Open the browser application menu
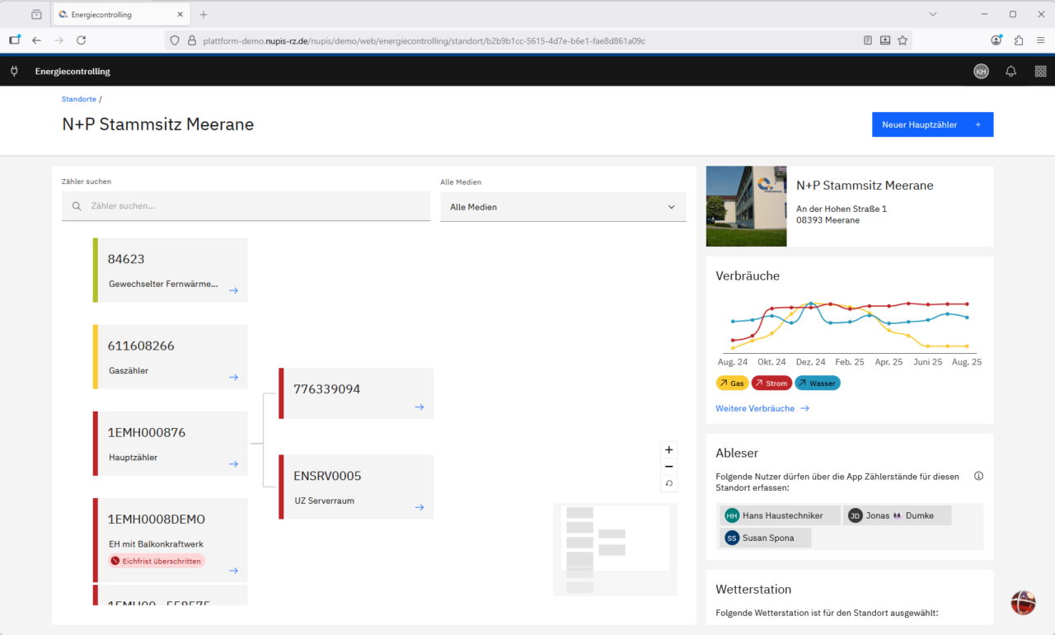The height and width of the screenshot is (635, 1055). click(x=1041, y=40)
